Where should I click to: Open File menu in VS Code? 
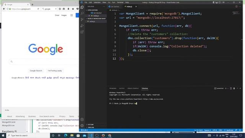86,2
